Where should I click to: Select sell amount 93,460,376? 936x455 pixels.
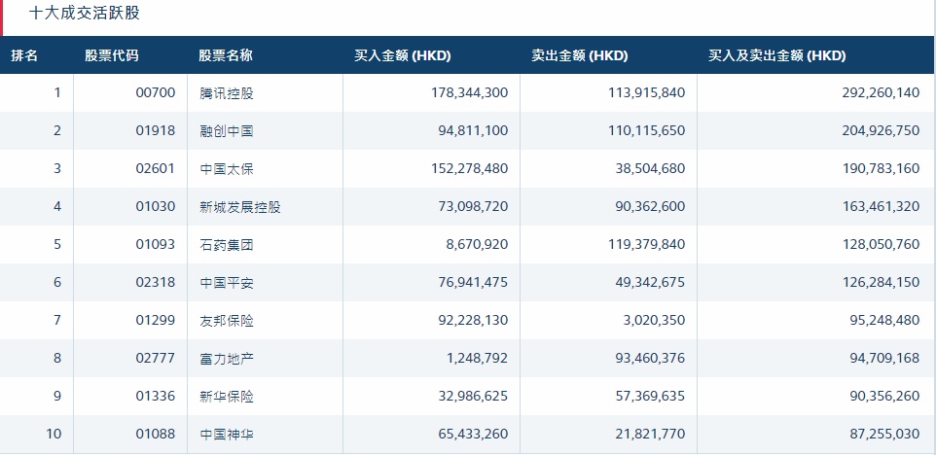point(651,358)
